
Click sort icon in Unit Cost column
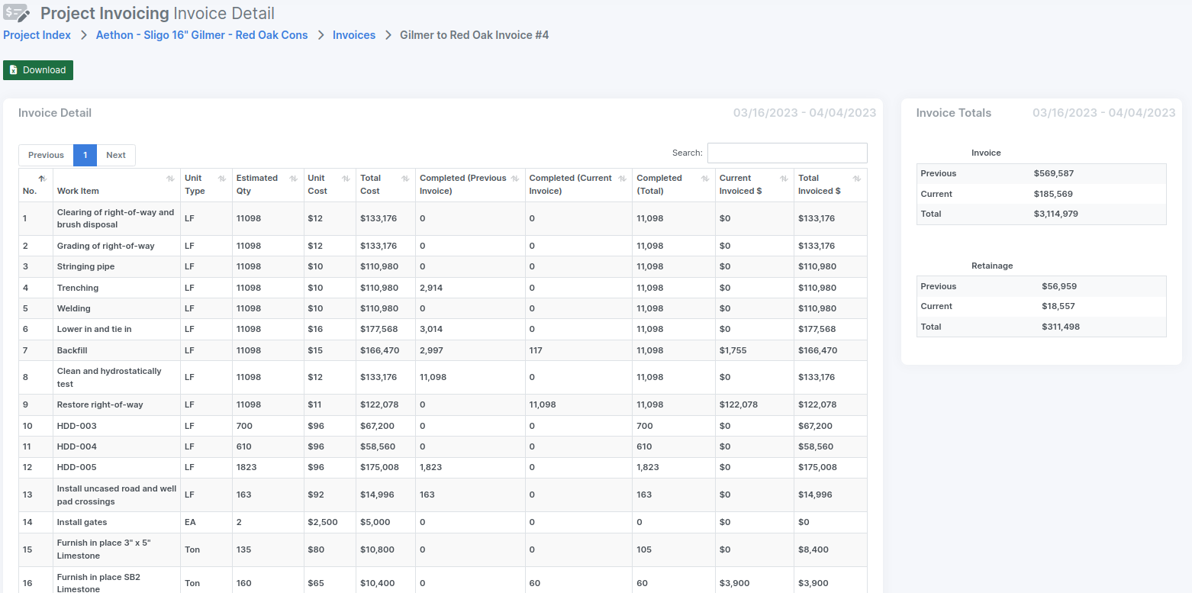346,179
